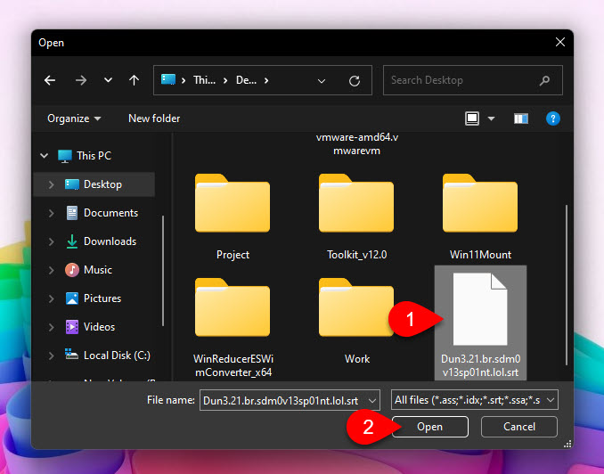Open the File name dropdown arrow
The image size is (604, 474).
[372, 401]
